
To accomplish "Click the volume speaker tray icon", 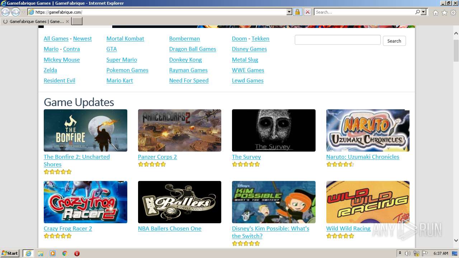I will coord(408,253).
